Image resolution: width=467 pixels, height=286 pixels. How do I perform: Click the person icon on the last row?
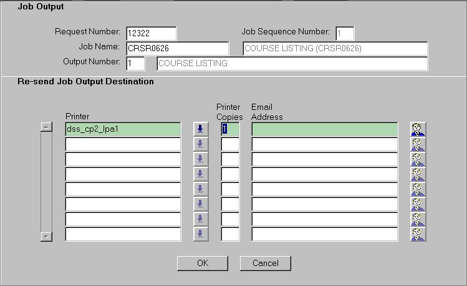tap(418, 234)
